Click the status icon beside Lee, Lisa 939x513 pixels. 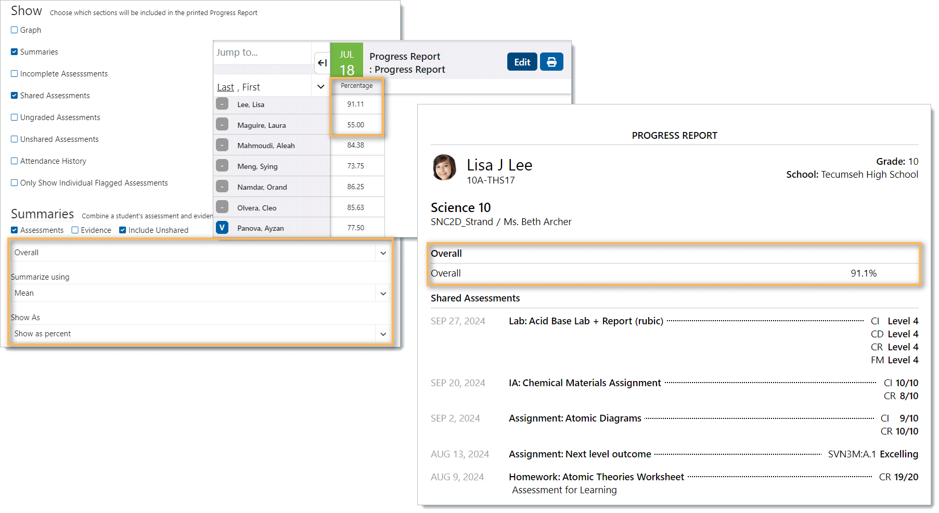coord(222,104)
